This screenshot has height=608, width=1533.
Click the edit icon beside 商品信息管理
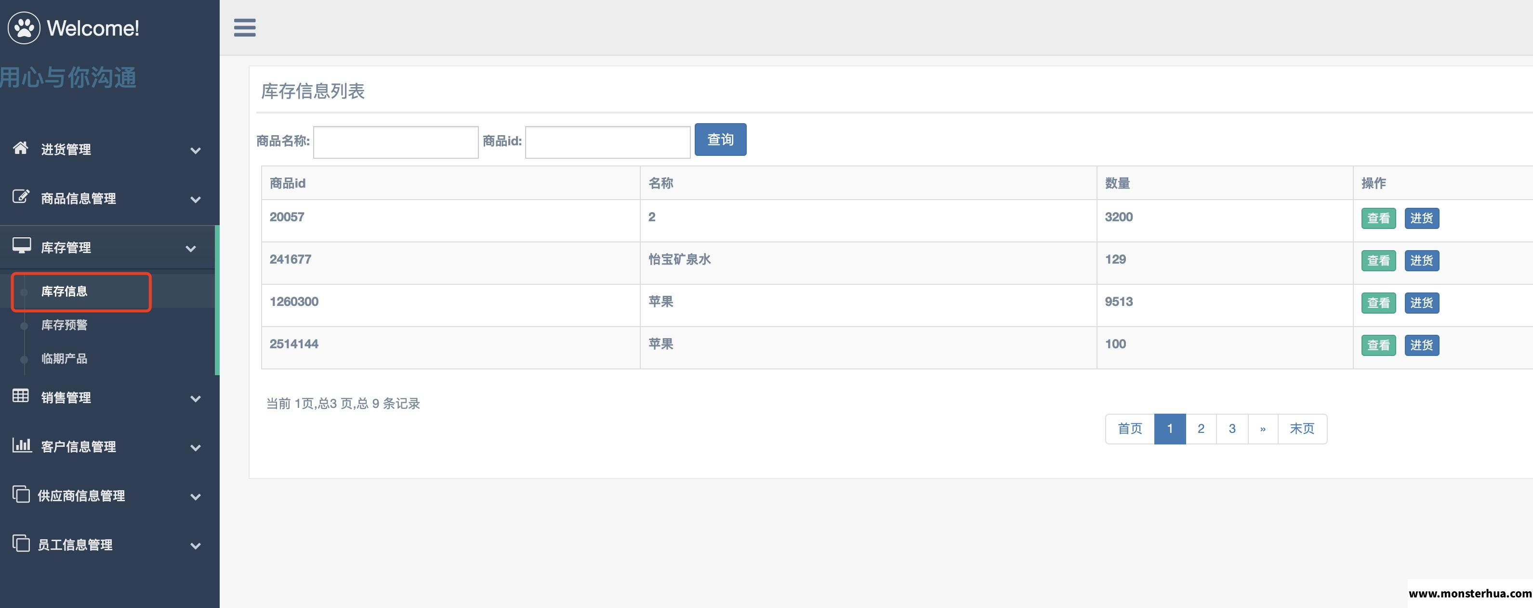[21, 197]
